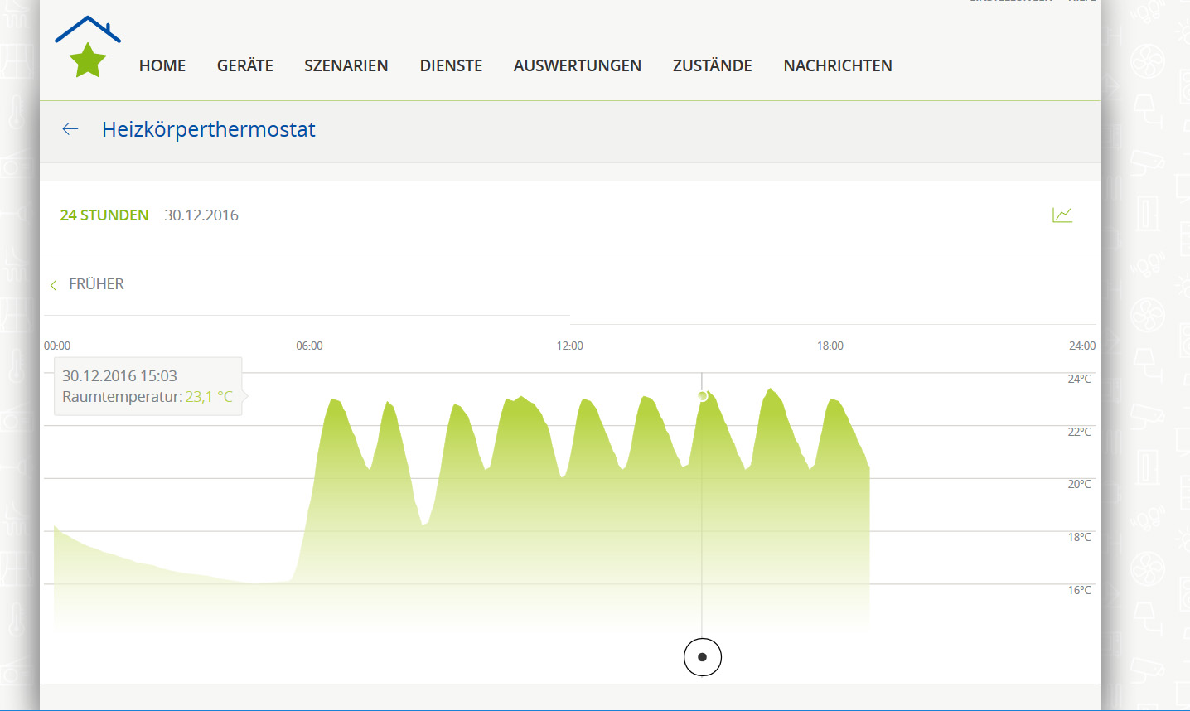
Task: Select the highlighted data point on the curve
Action: point(702,396)
